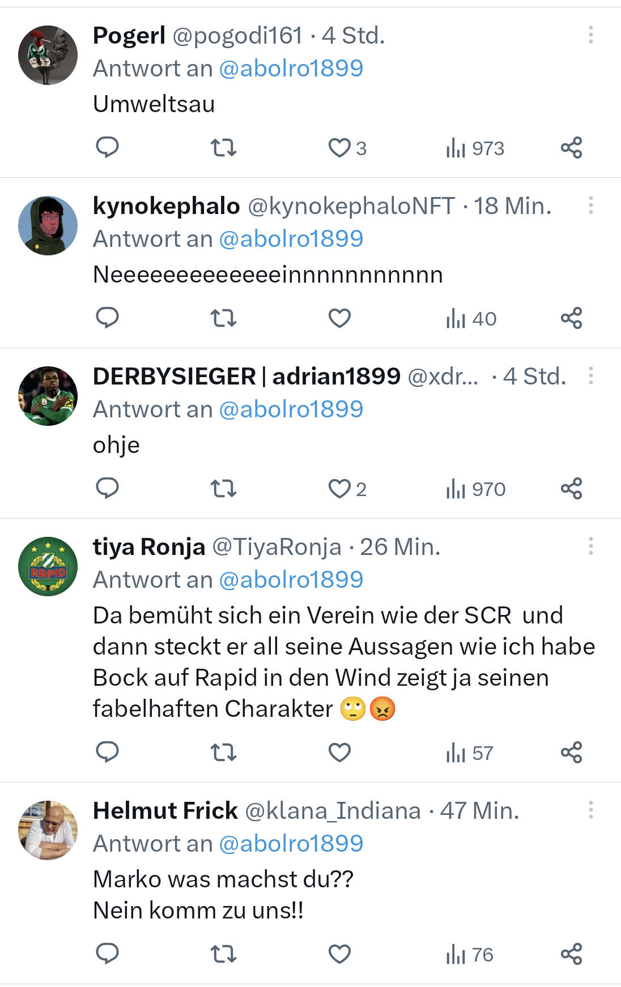Open kynokephalo's profile name
621x987 pixels.
tap(166, 206)
